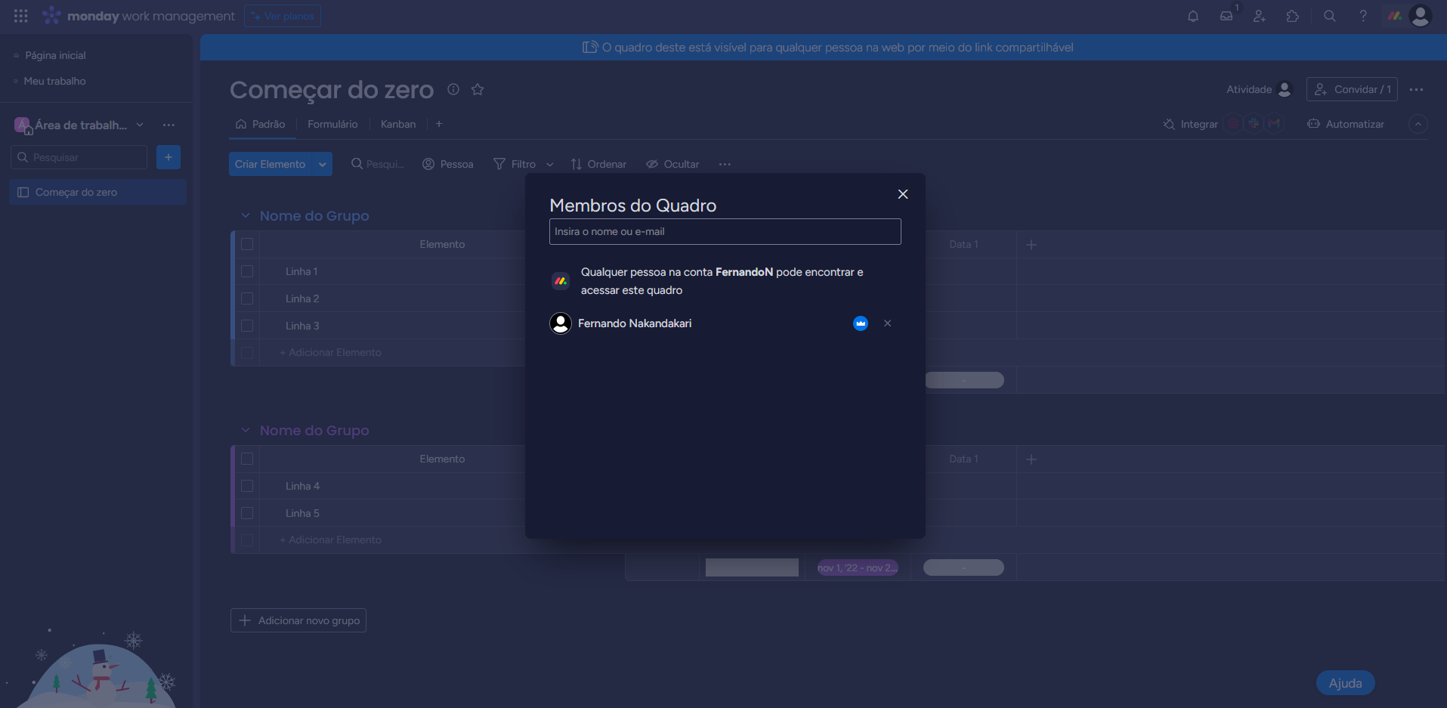Open the board search tool
This screenshot has width=1447, height=708.
coord(377,164)
